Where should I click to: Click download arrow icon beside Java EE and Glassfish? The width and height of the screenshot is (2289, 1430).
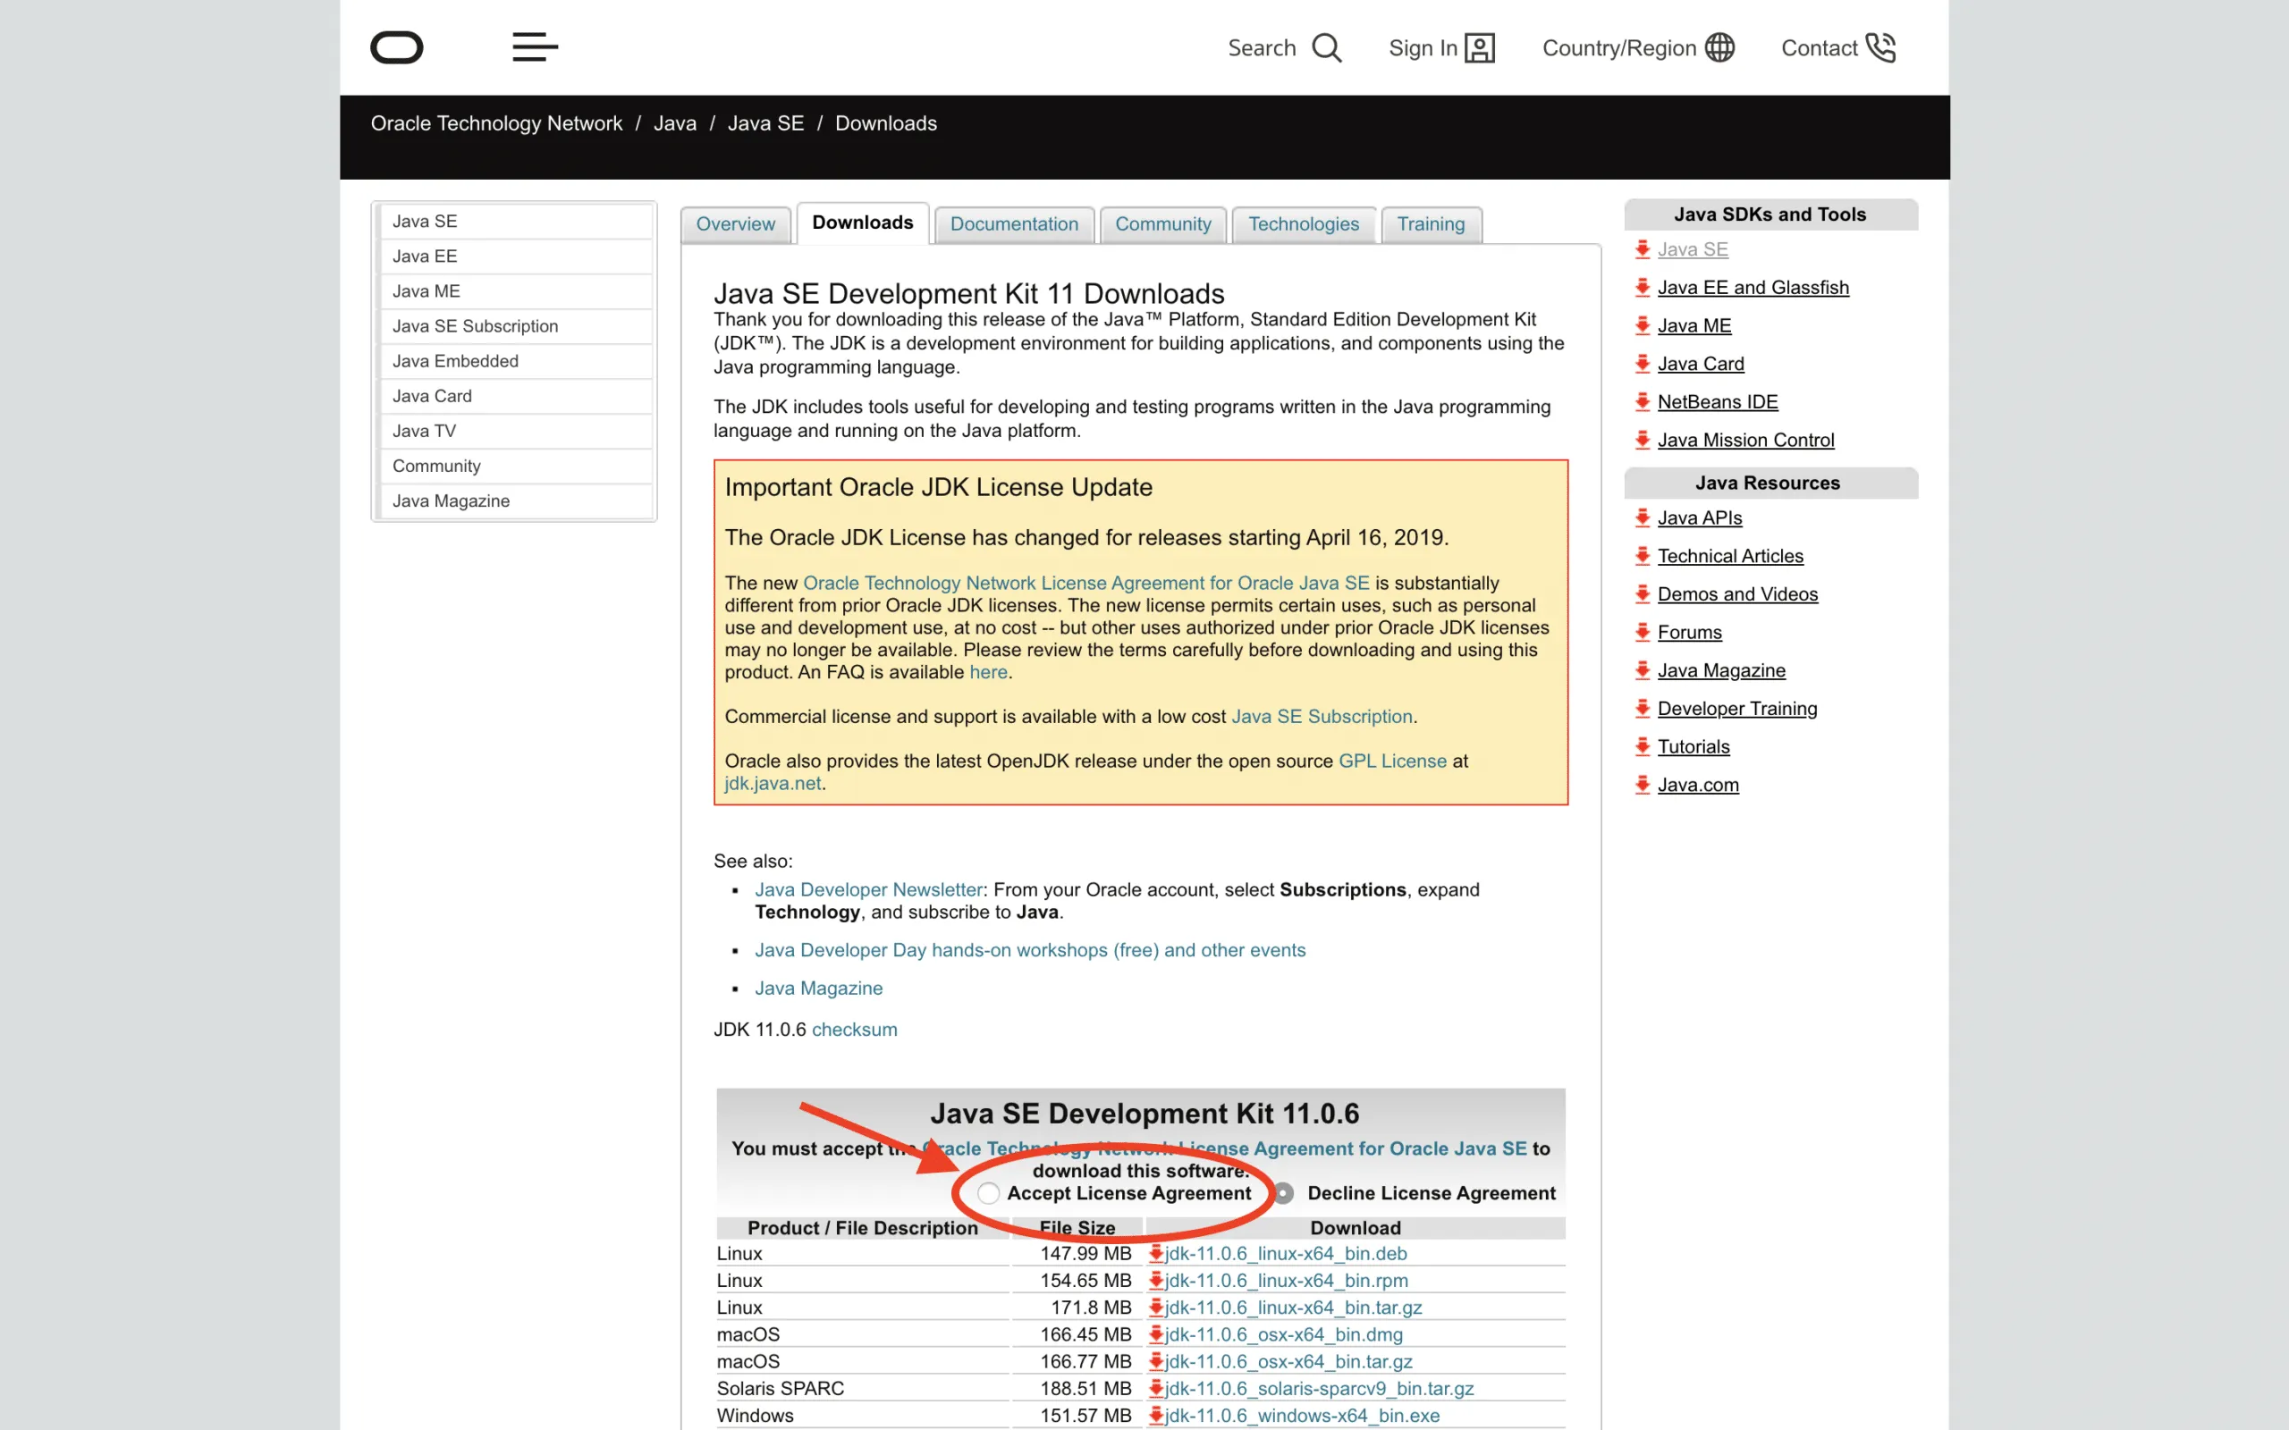pos(1643,288)
